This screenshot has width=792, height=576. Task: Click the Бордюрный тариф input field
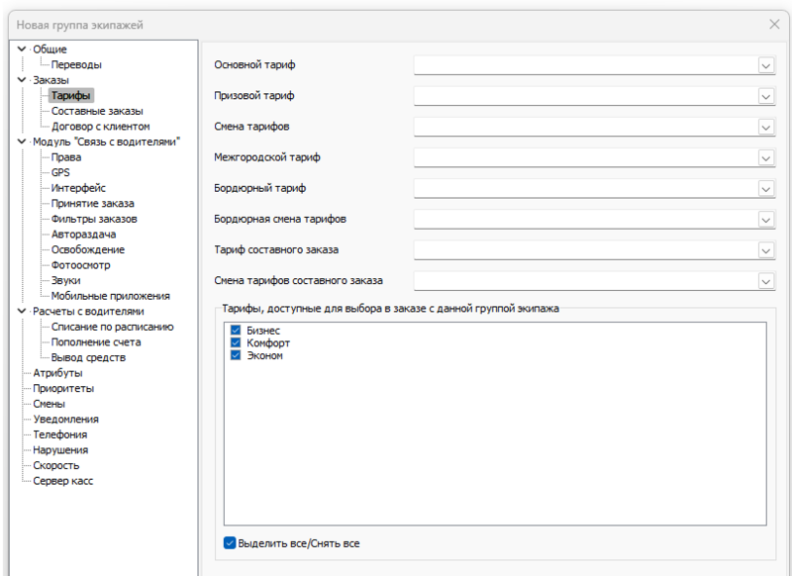584,188
